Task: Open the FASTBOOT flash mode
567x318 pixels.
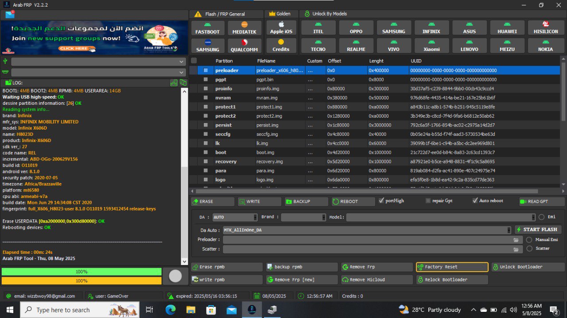Action: [x=208, y=28]
